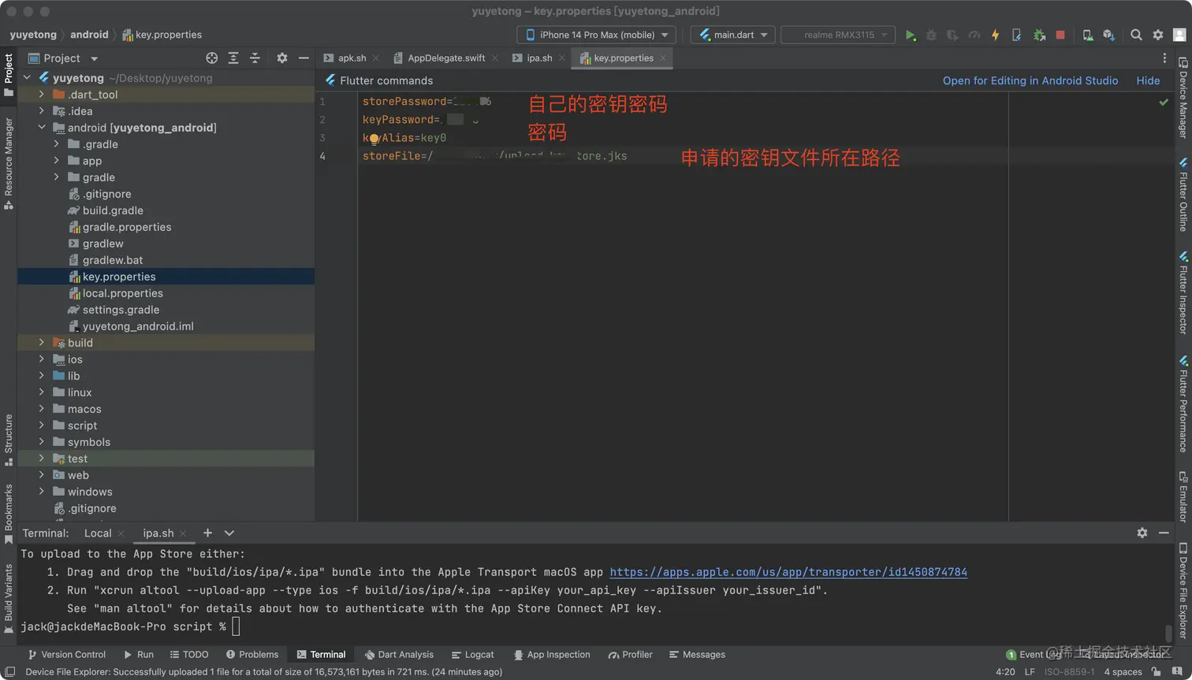Expand all in Project panel
The image size is (1192, 680).
[233, 58]
